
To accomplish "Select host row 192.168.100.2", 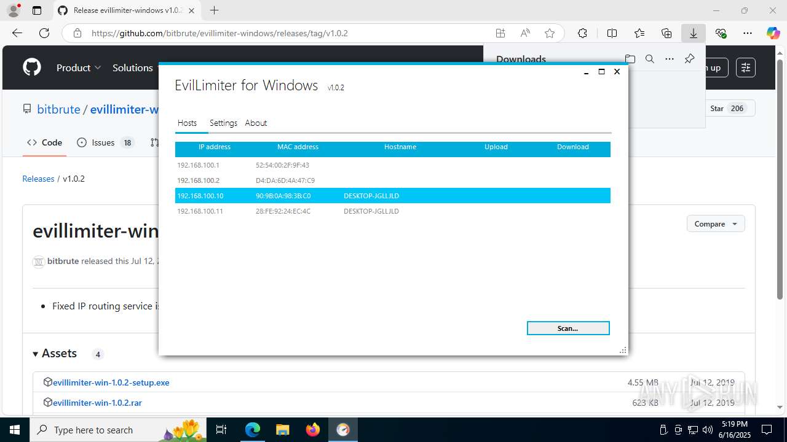I will point(393,180).
